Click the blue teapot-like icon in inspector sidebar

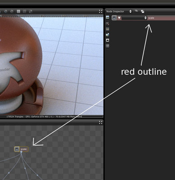point(108,35)
